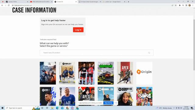The image size is (195, 110).
Task: Open the Chrome profile avatar
Action: click(190, 5)
